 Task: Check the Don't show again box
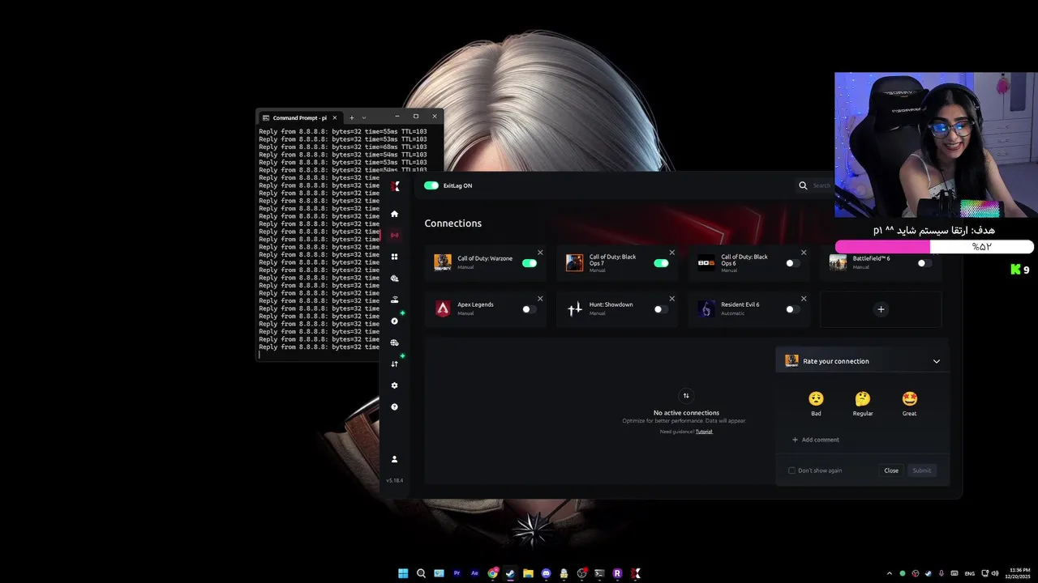pyautogui.click(x=792, y=470)
